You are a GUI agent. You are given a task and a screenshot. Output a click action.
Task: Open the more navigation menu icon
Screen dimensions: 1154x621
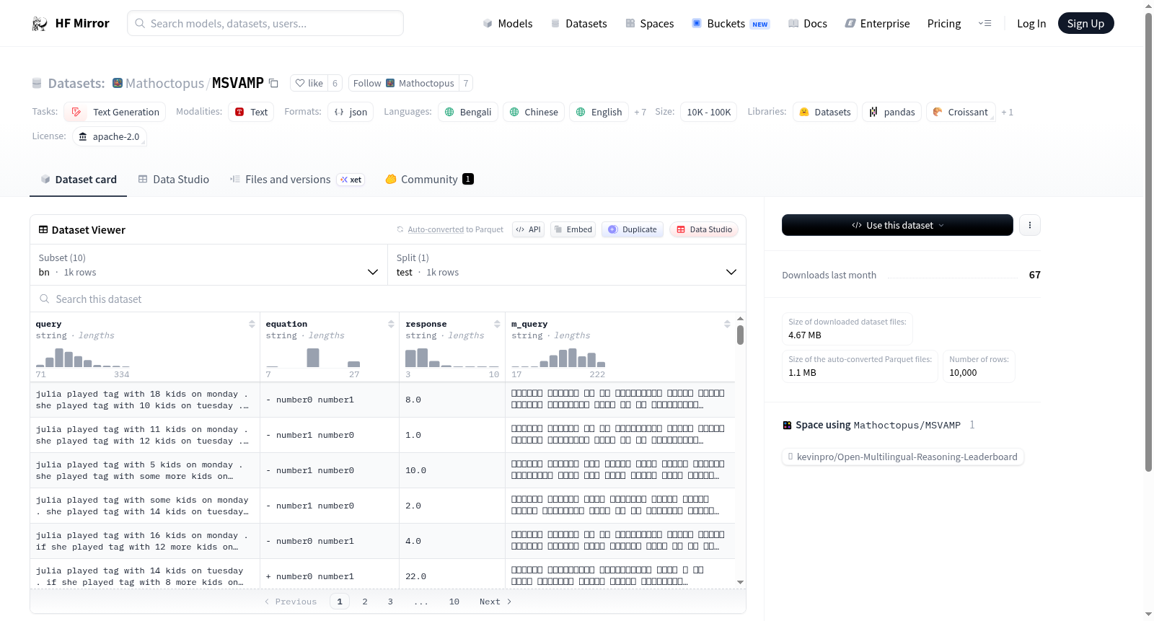point(985,24)
